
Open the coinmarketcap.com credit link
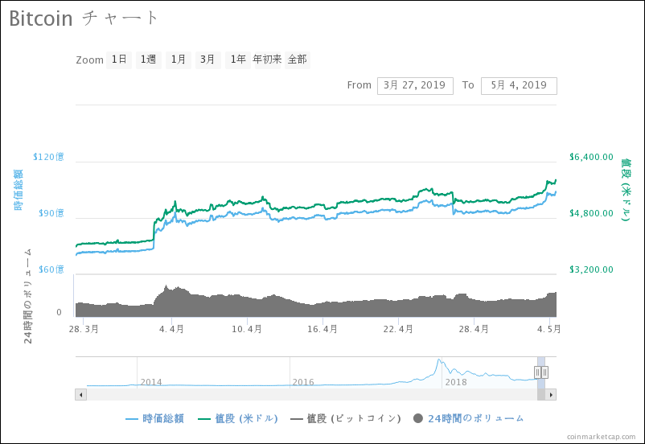[x=601, y=437]
